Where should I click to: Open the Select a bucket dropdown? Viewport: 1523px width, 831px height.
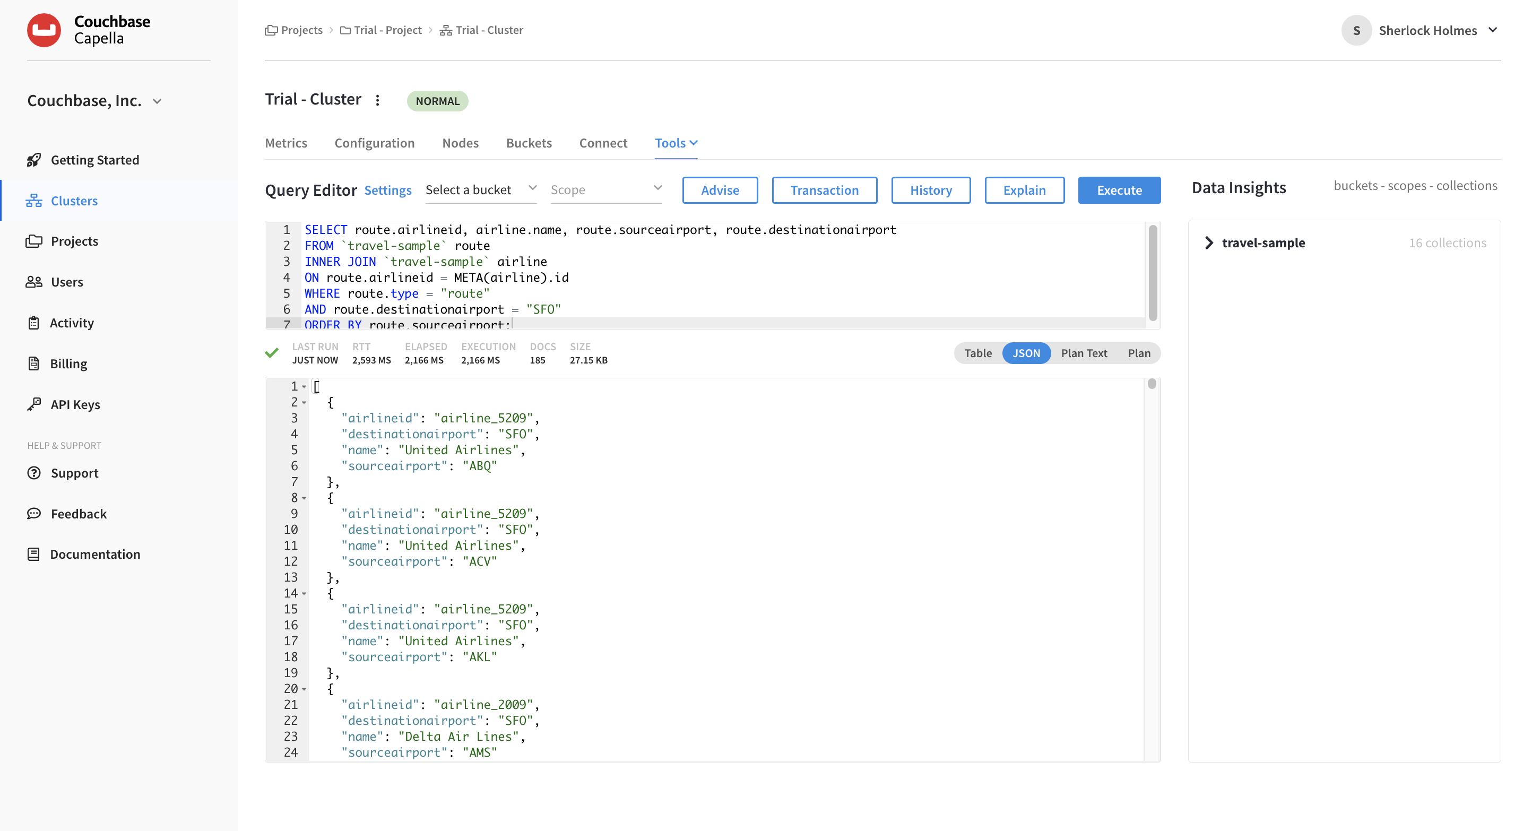(x=480, y=190)
